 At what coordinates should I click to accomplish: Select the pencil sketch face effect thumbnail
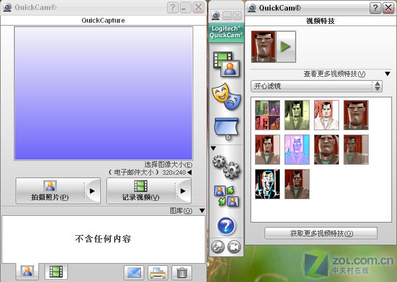click(327, 115)
